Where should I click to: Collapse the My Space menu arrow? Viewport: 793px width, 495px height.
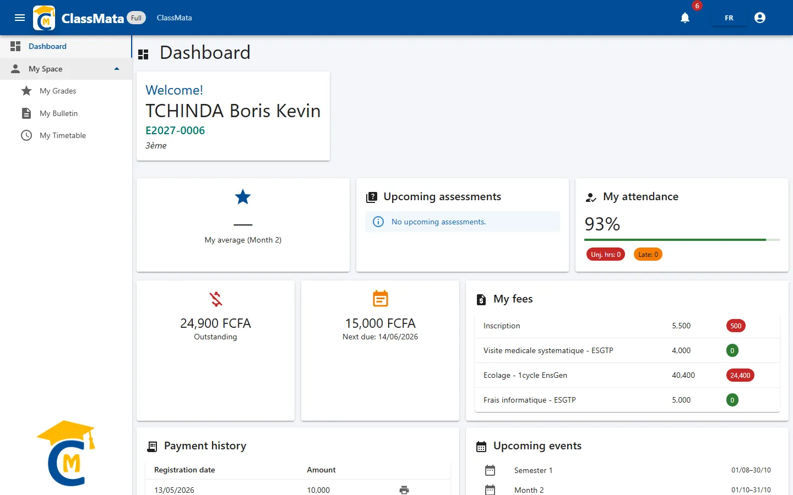(x=117, y=69)
